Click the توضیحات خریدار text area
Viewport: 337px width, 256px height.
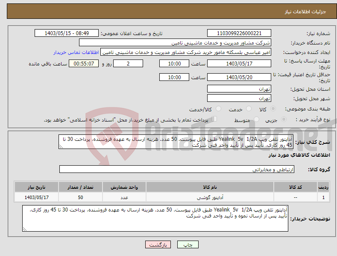[155, 218]
